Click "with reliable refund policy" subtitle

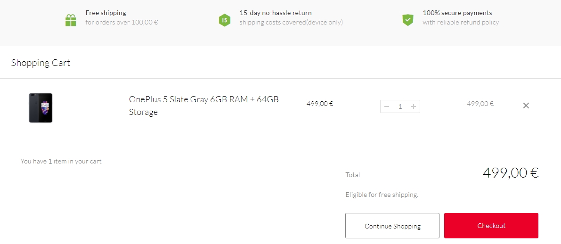(460, 22)
